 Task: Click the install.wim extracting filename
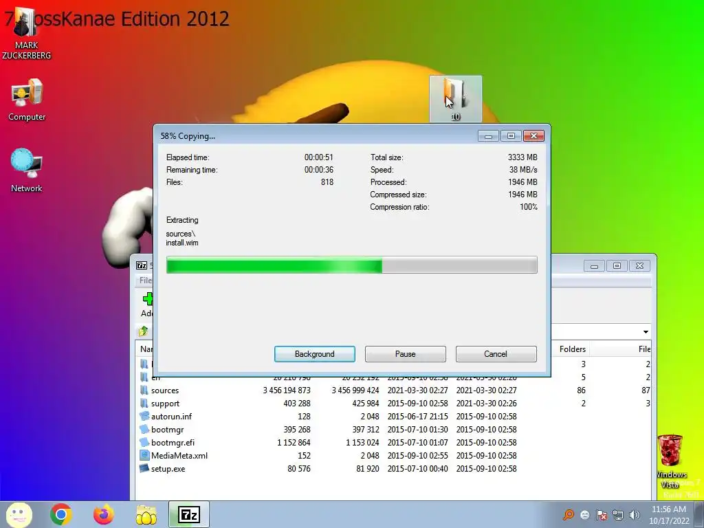point(181,243)
